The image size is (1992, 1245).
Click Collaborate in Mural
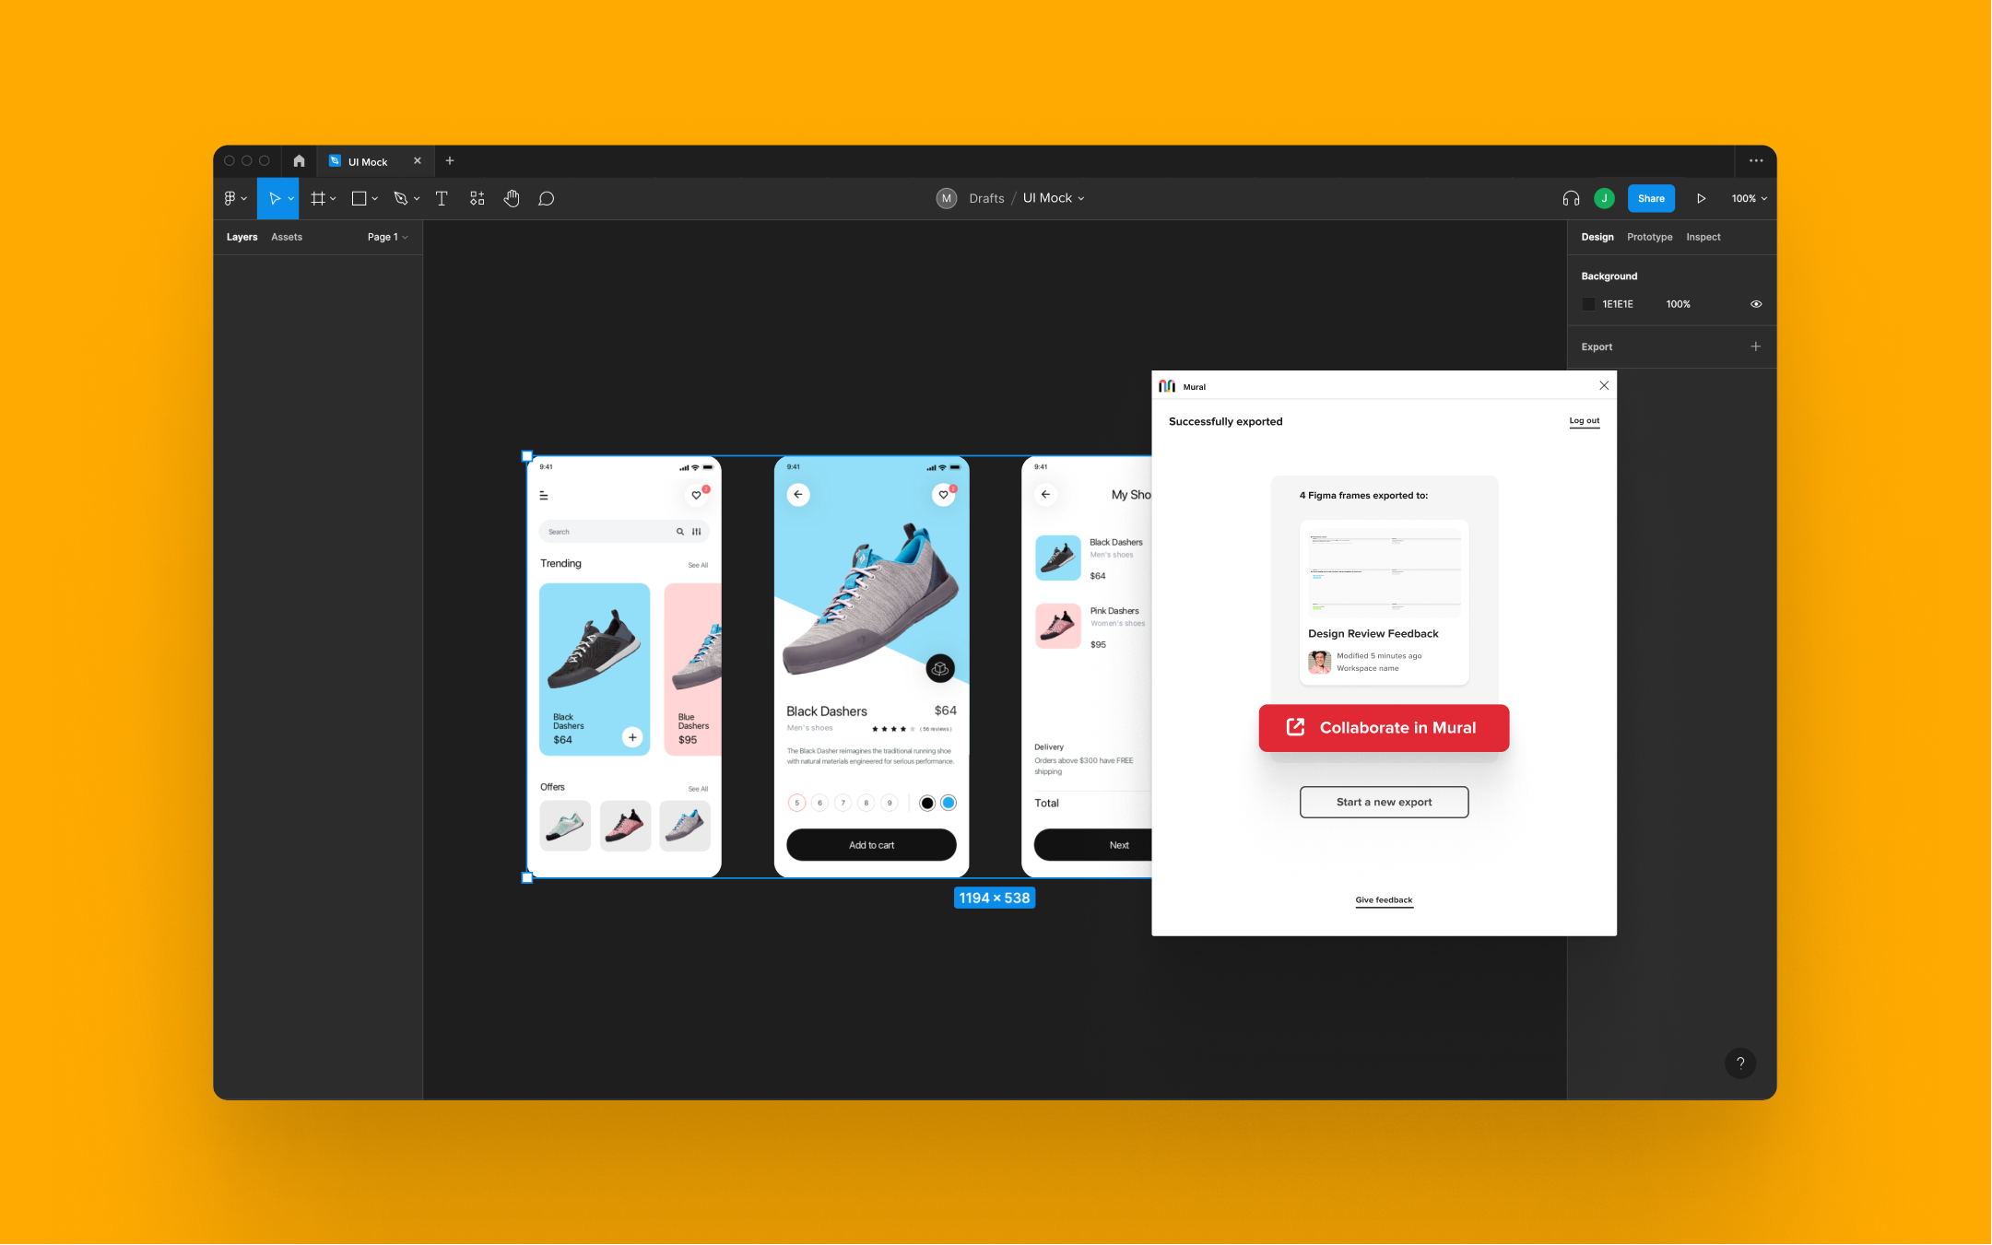pyautogui.click(x=1383, y=727)
